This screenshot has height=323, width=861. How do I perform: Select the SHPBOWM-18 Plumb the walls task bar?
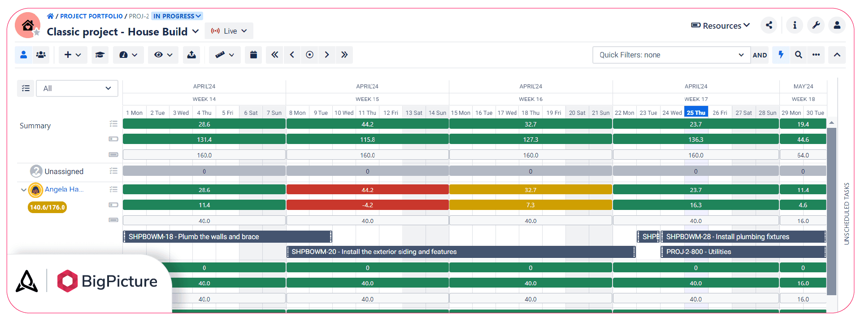point(227,236)
